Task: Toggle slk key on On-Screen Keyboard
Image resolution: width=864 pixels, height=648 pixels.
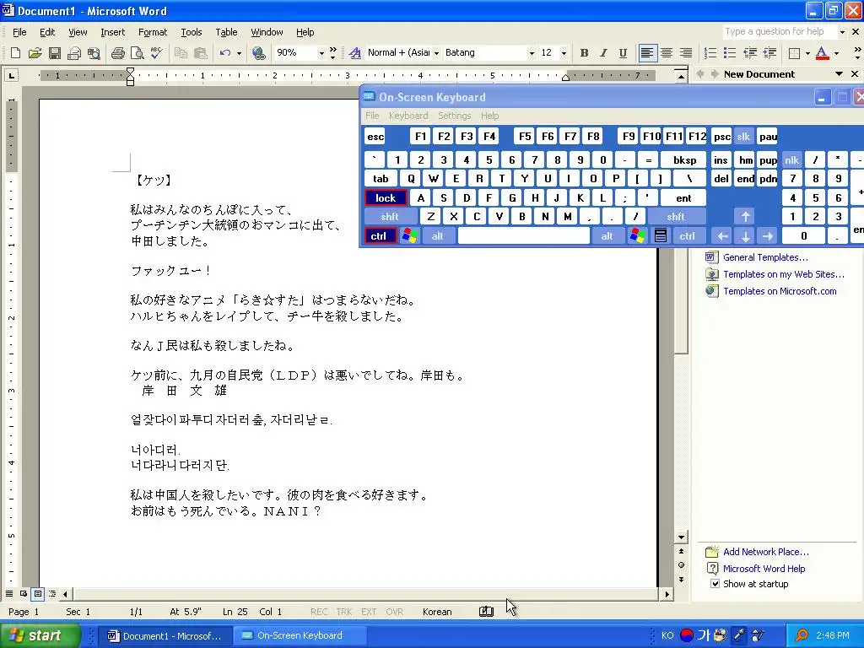Action: point(743,137)
